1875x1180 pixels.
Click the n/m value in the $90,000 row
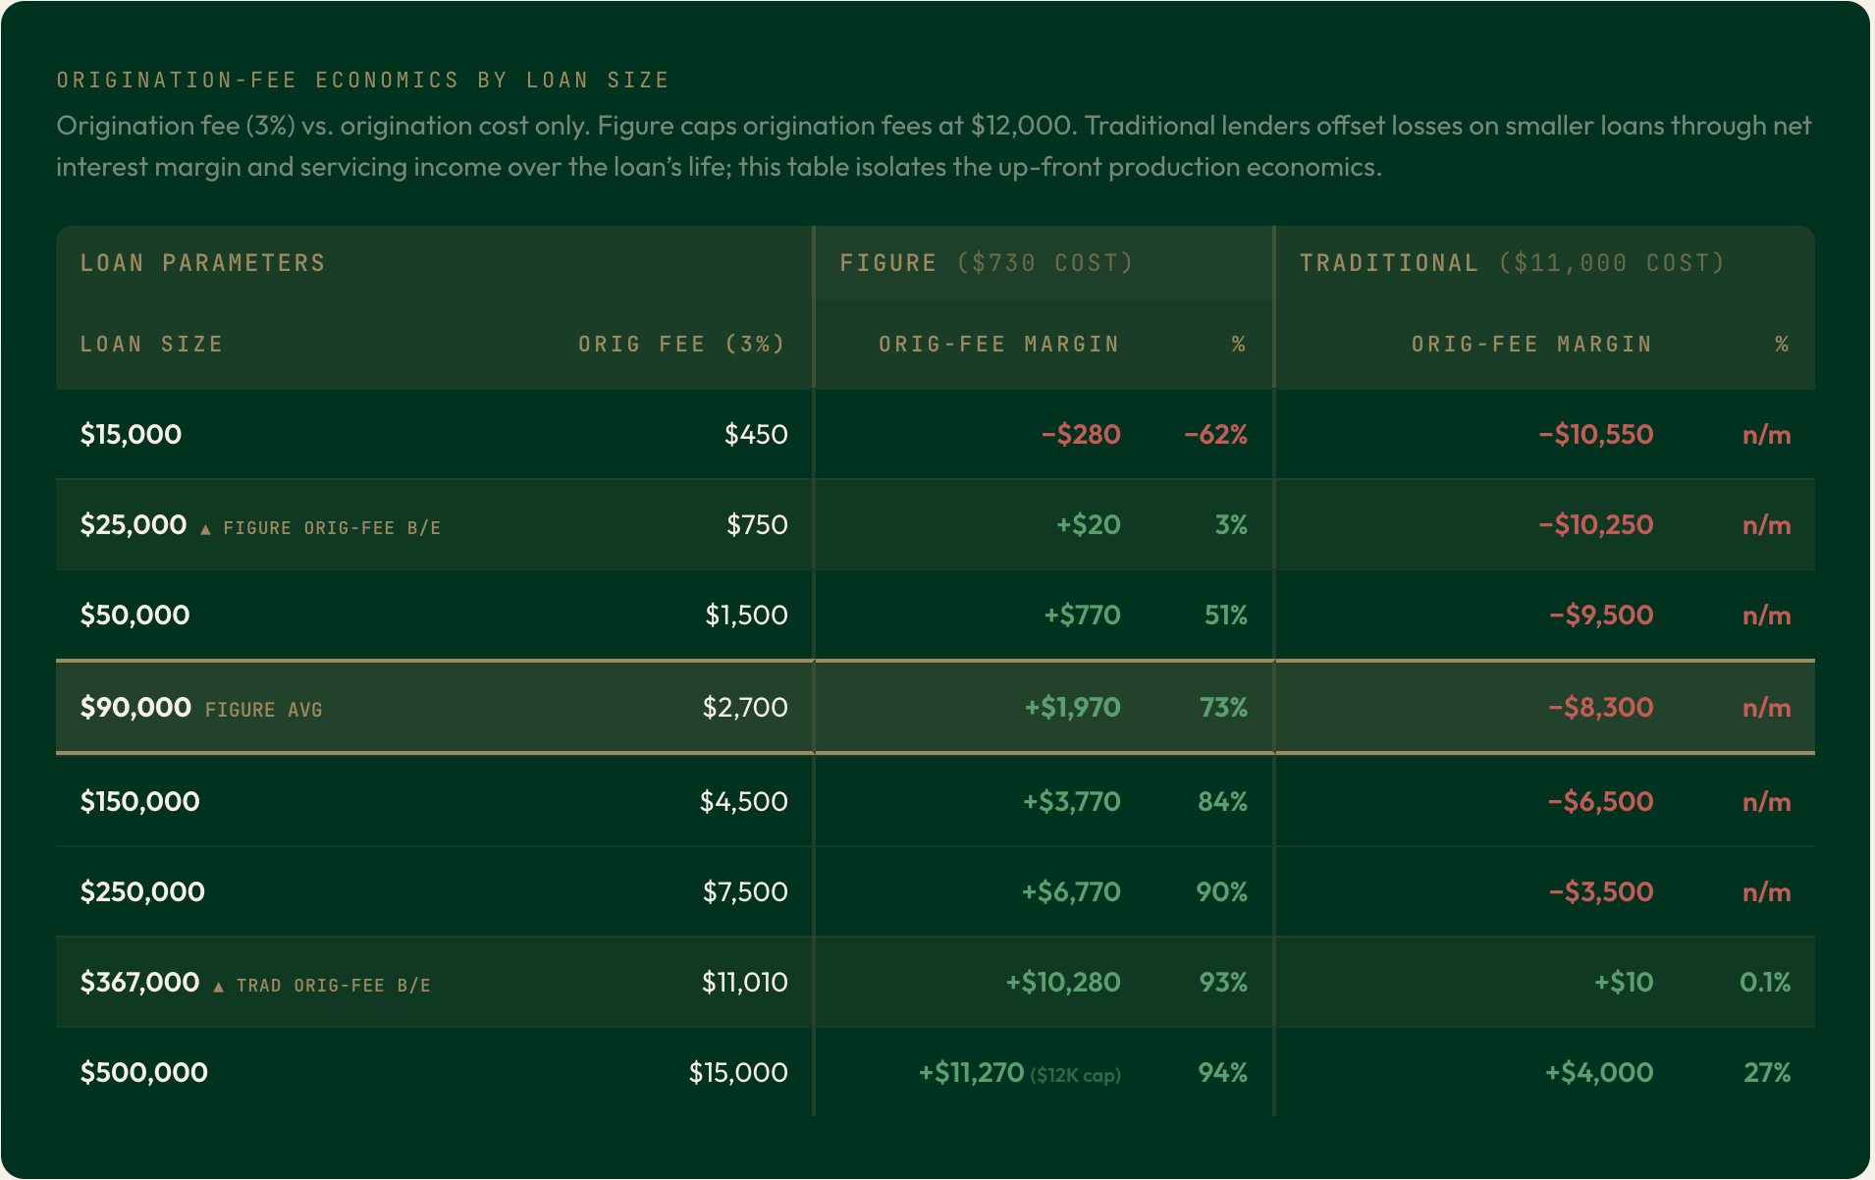click(x=1767, y=707)
